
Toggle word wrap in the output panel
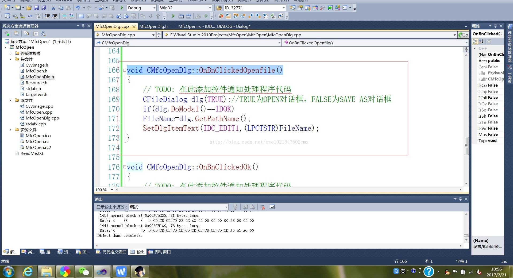(272, 207)
